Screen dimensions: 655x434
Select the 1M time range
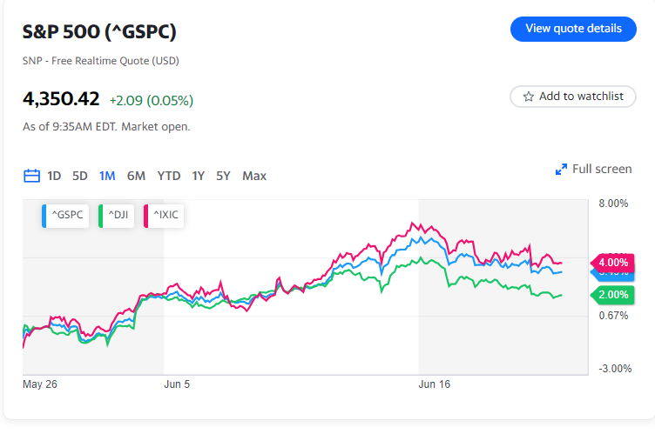coord(107,176)
